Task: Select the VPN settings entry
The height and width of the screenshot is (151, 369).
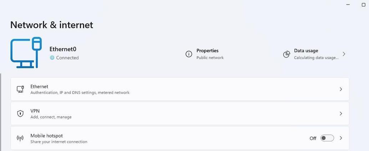Action: pyautogui.click(x=180, y=114)
